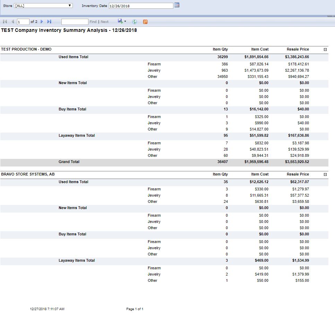Click Layaway Other resale $24,918.89
Image resolution: width=335 pixels, height=315 pixels.
(x=300, y=155)
